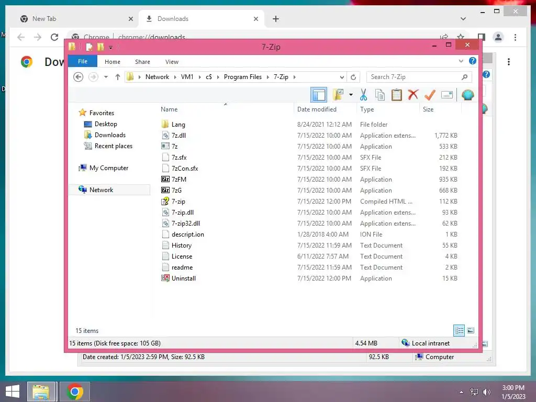Select the descript.ion file
536x402 pixels.
(x=188, y=234)
